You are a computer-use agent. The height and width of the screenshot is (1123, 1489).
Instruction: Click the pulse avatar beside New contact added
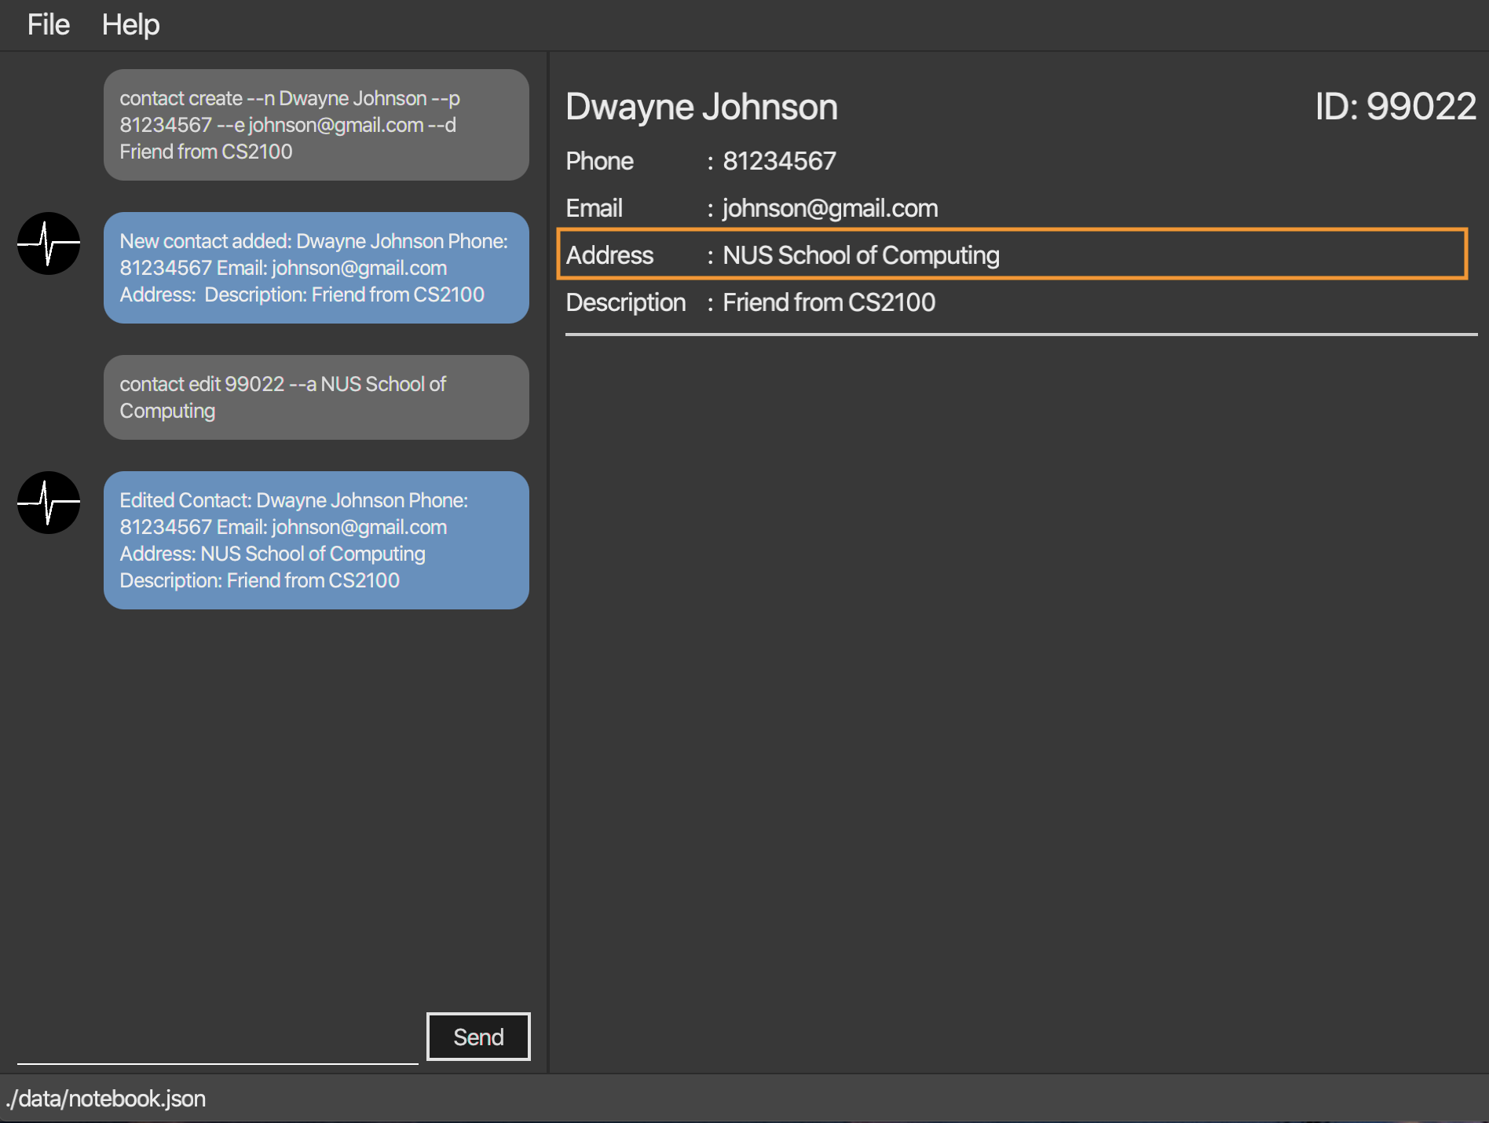point(49,243)
